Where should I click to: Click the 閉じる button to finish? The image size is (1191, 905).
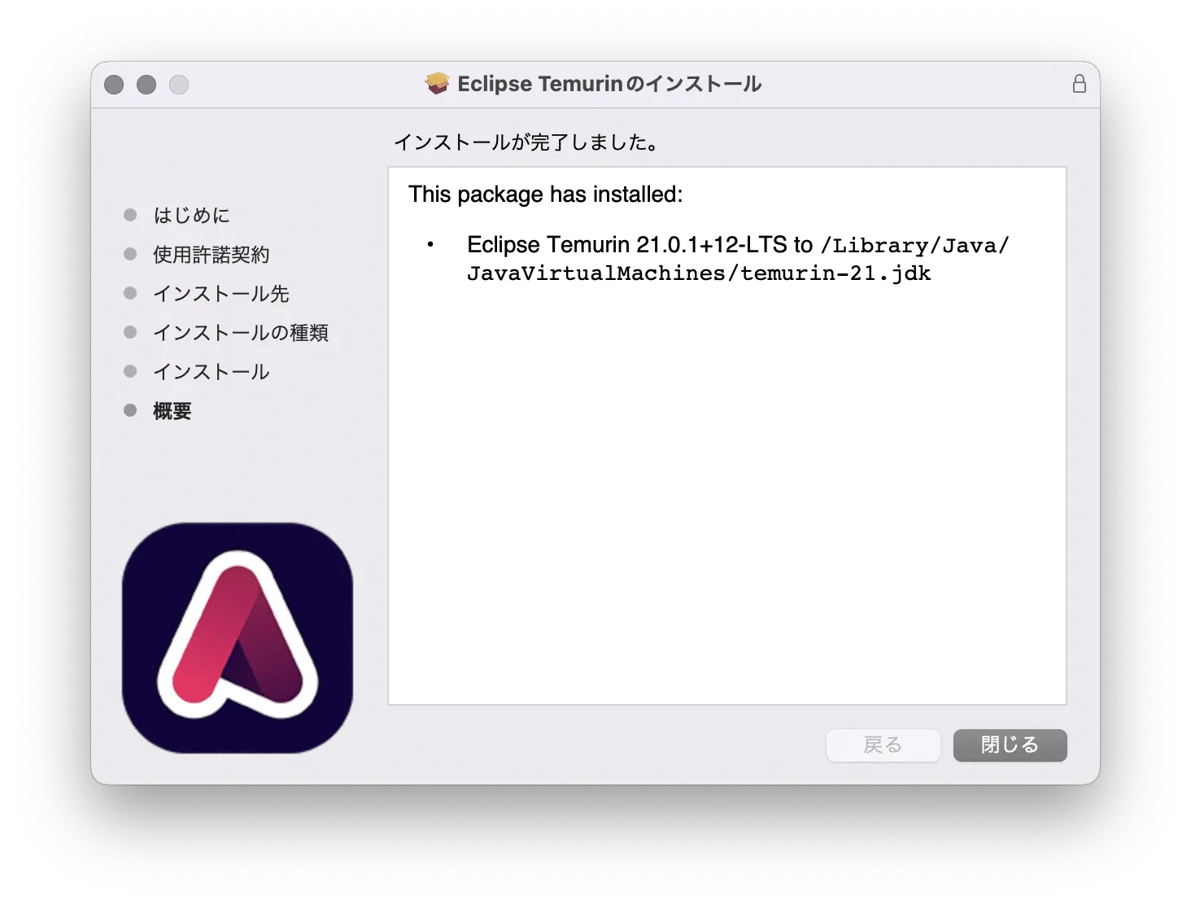tap(1010, 745)
